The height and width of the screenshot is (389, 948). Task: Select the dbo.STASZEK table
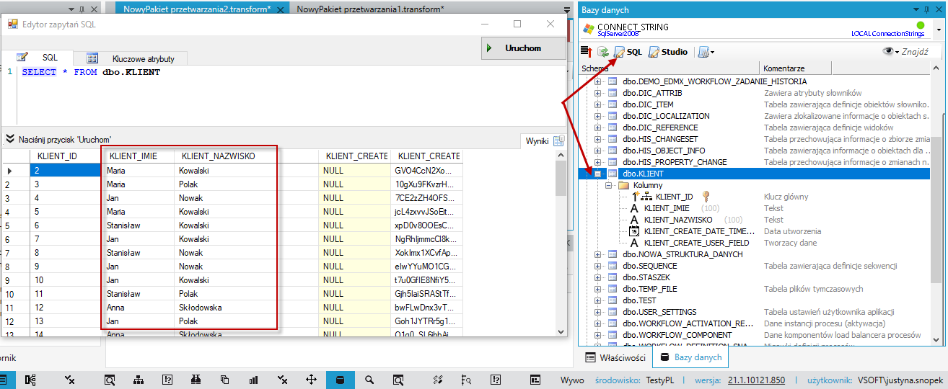point(646,277)
